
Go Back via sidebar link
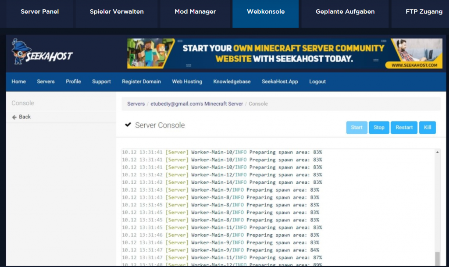tap(25, 117)
